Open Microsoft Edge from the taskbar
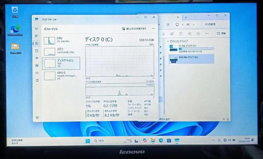This screenshot has width=263, height=159. click(x=161, y=140)
